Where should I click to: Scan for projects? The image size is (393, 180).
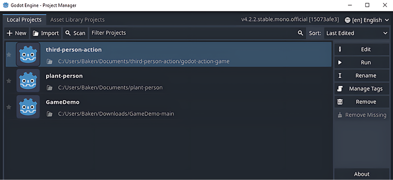click(75, 33)
